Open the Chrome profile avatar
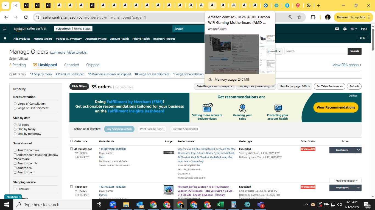Screen dimensions: 375x210 [328, 17]
